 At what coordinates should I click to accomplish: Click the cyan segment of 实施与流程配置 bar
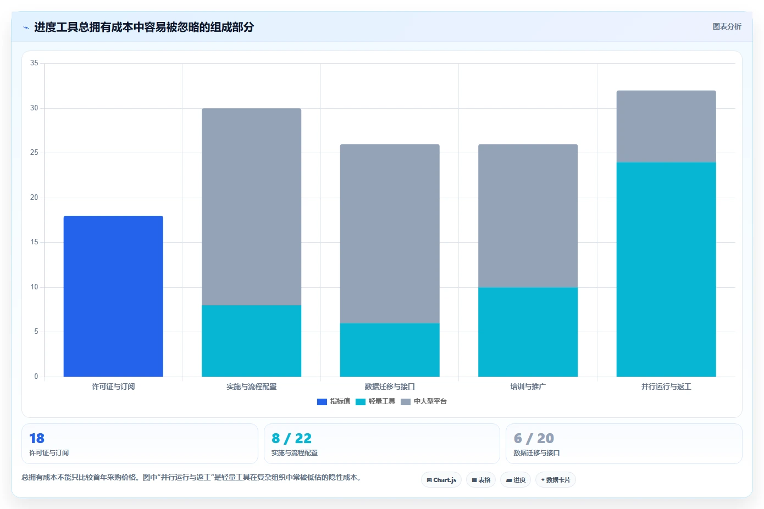[251, 341]
